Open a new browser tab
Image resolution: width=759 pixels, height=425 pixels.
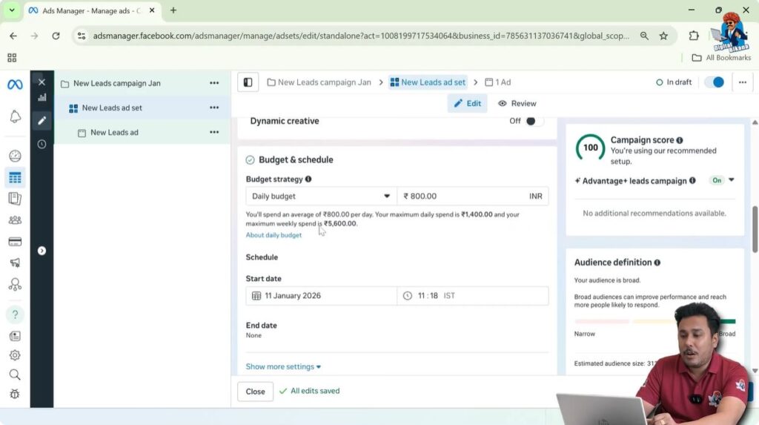click(x=173, y=10)
